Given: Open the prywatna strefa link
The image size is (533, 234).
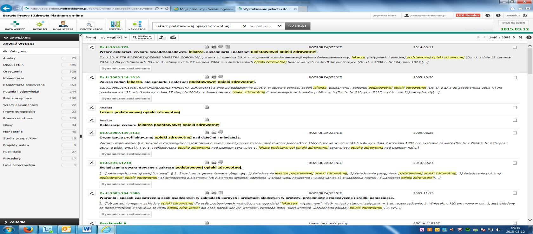Looking at the screenshot, I should pyautogui.click(x=385, y=15).
